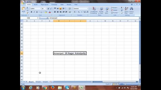Apply comma style number format
This screenshot has width=161, height=90.
[x=82, y=12]
